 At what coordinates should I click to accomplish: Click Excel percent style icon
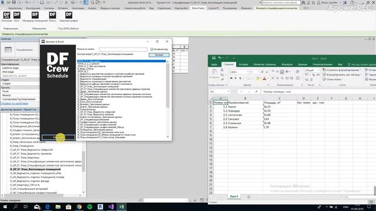click(x=313, y=75)
